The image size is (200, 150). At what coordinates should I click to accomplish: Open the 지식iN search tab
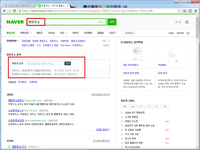pyautogui.click(x=52, y=33)
